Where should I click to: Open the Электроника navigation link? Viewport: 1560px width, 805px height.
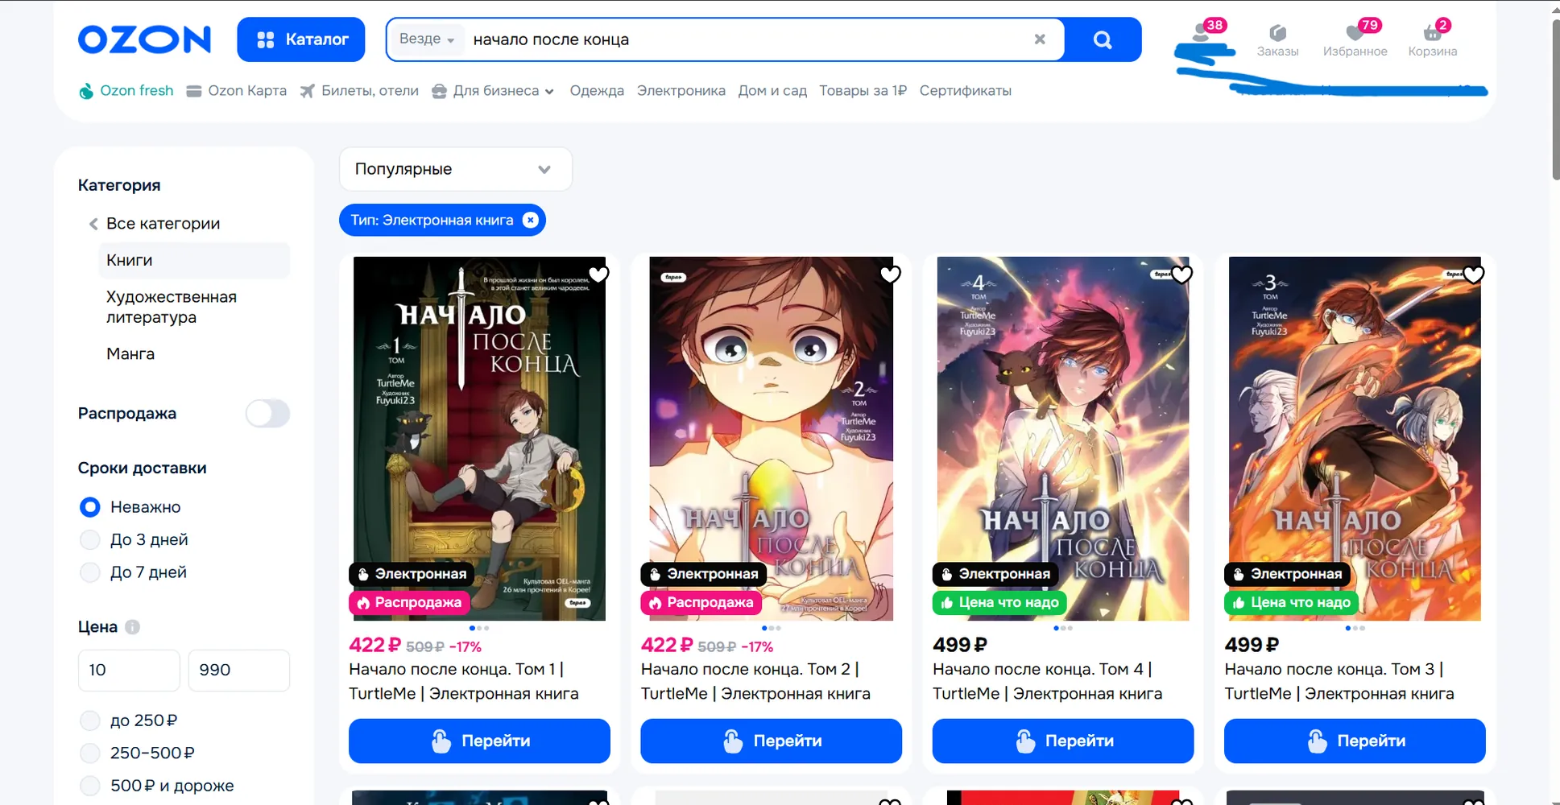[x=681, y=91]
